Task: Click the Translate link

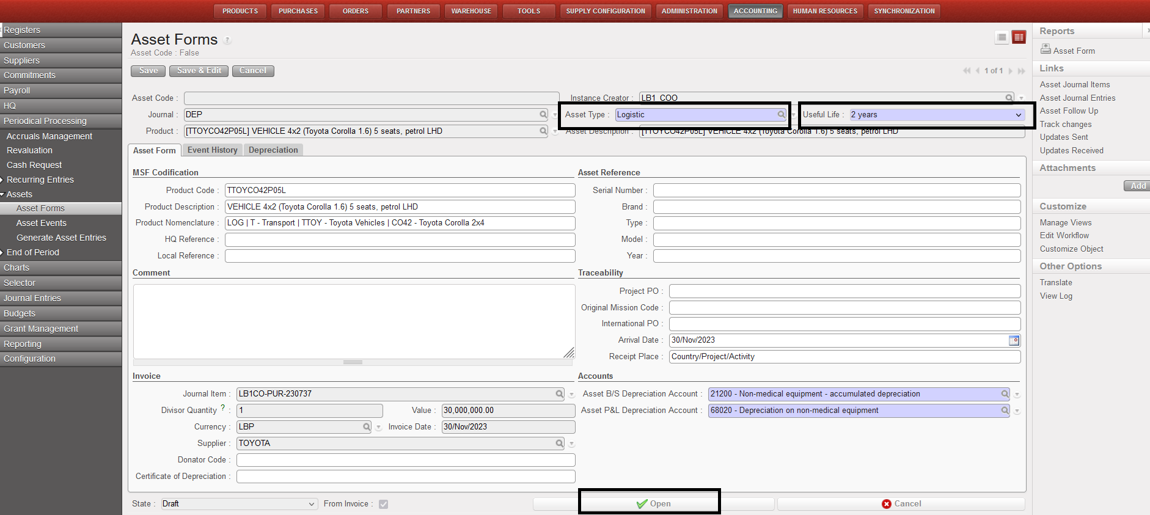Action: tap(1056, 283)
